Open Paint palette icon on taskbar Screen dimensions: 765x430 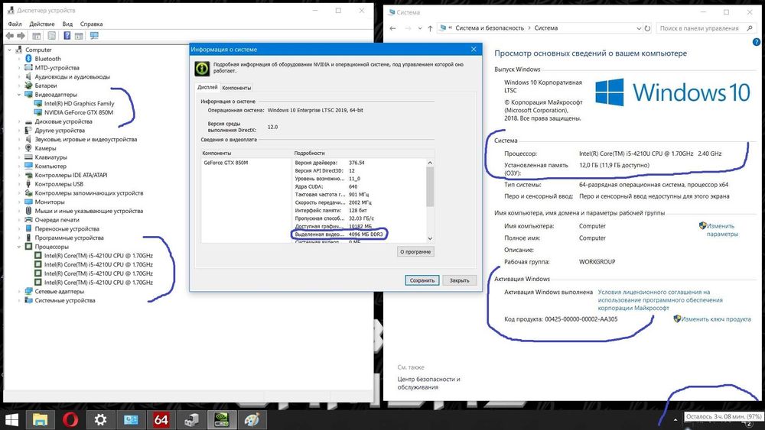(252, 420)
